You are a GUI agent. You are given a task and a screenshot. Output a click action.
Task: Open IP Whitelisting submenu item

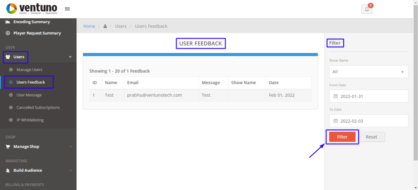(x=30, y=120)
